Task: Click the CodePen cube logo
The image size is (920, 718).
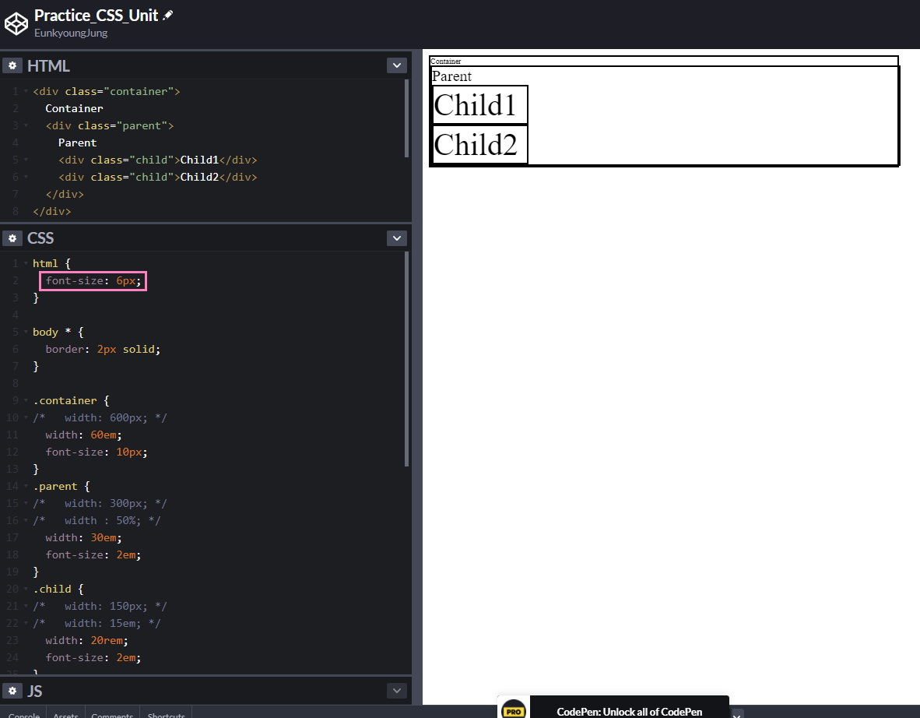Action: point(16,23)
